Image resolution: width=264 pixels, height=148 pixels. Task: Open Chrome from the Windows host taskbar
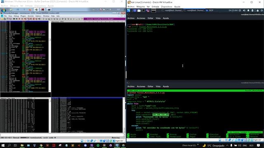coord(41,145)
